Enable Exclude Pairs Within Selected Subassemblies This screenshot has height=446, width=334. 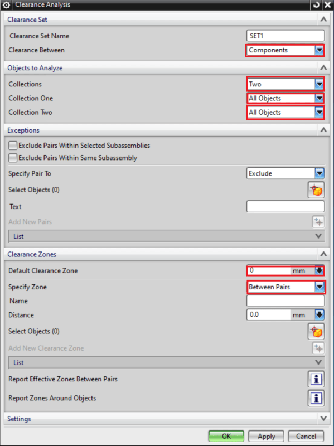pos(13,146)
